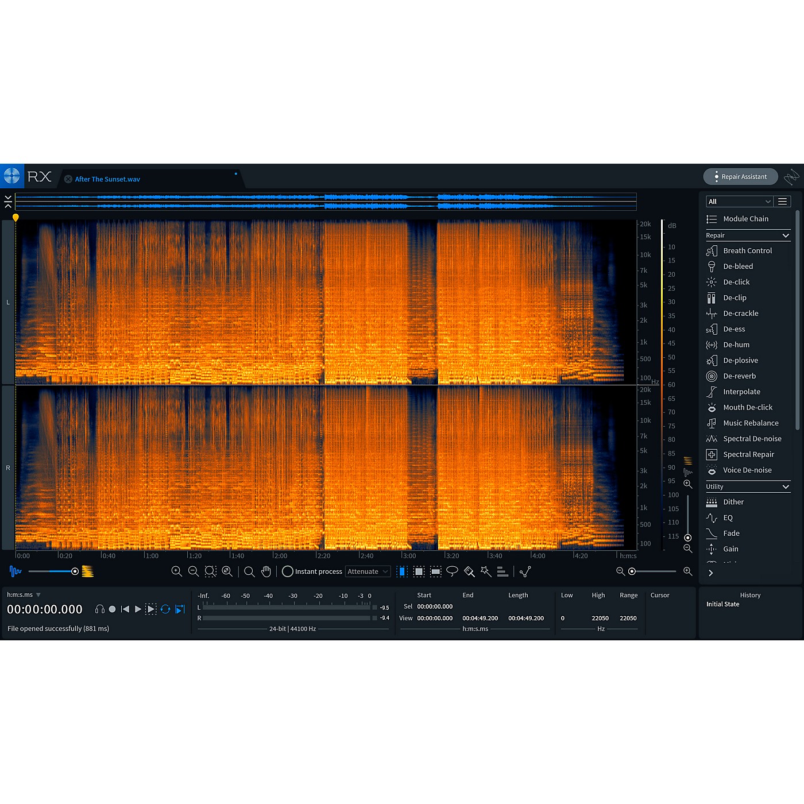This screenshot has width=804, height=804.
Task: Adjust the waveform/spectrogram opacity slider
Action: [75, 571]
